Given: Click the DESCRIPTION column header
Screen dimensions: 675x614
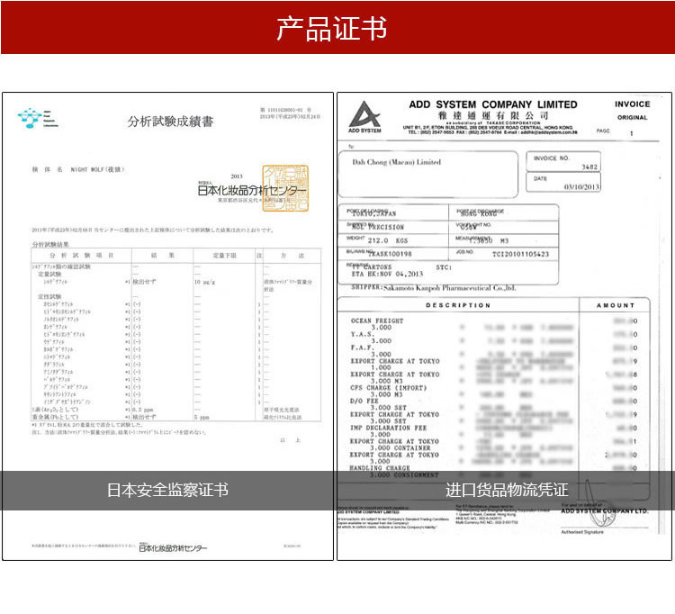Looking at the screenshot, I should [x=458, y=305].
